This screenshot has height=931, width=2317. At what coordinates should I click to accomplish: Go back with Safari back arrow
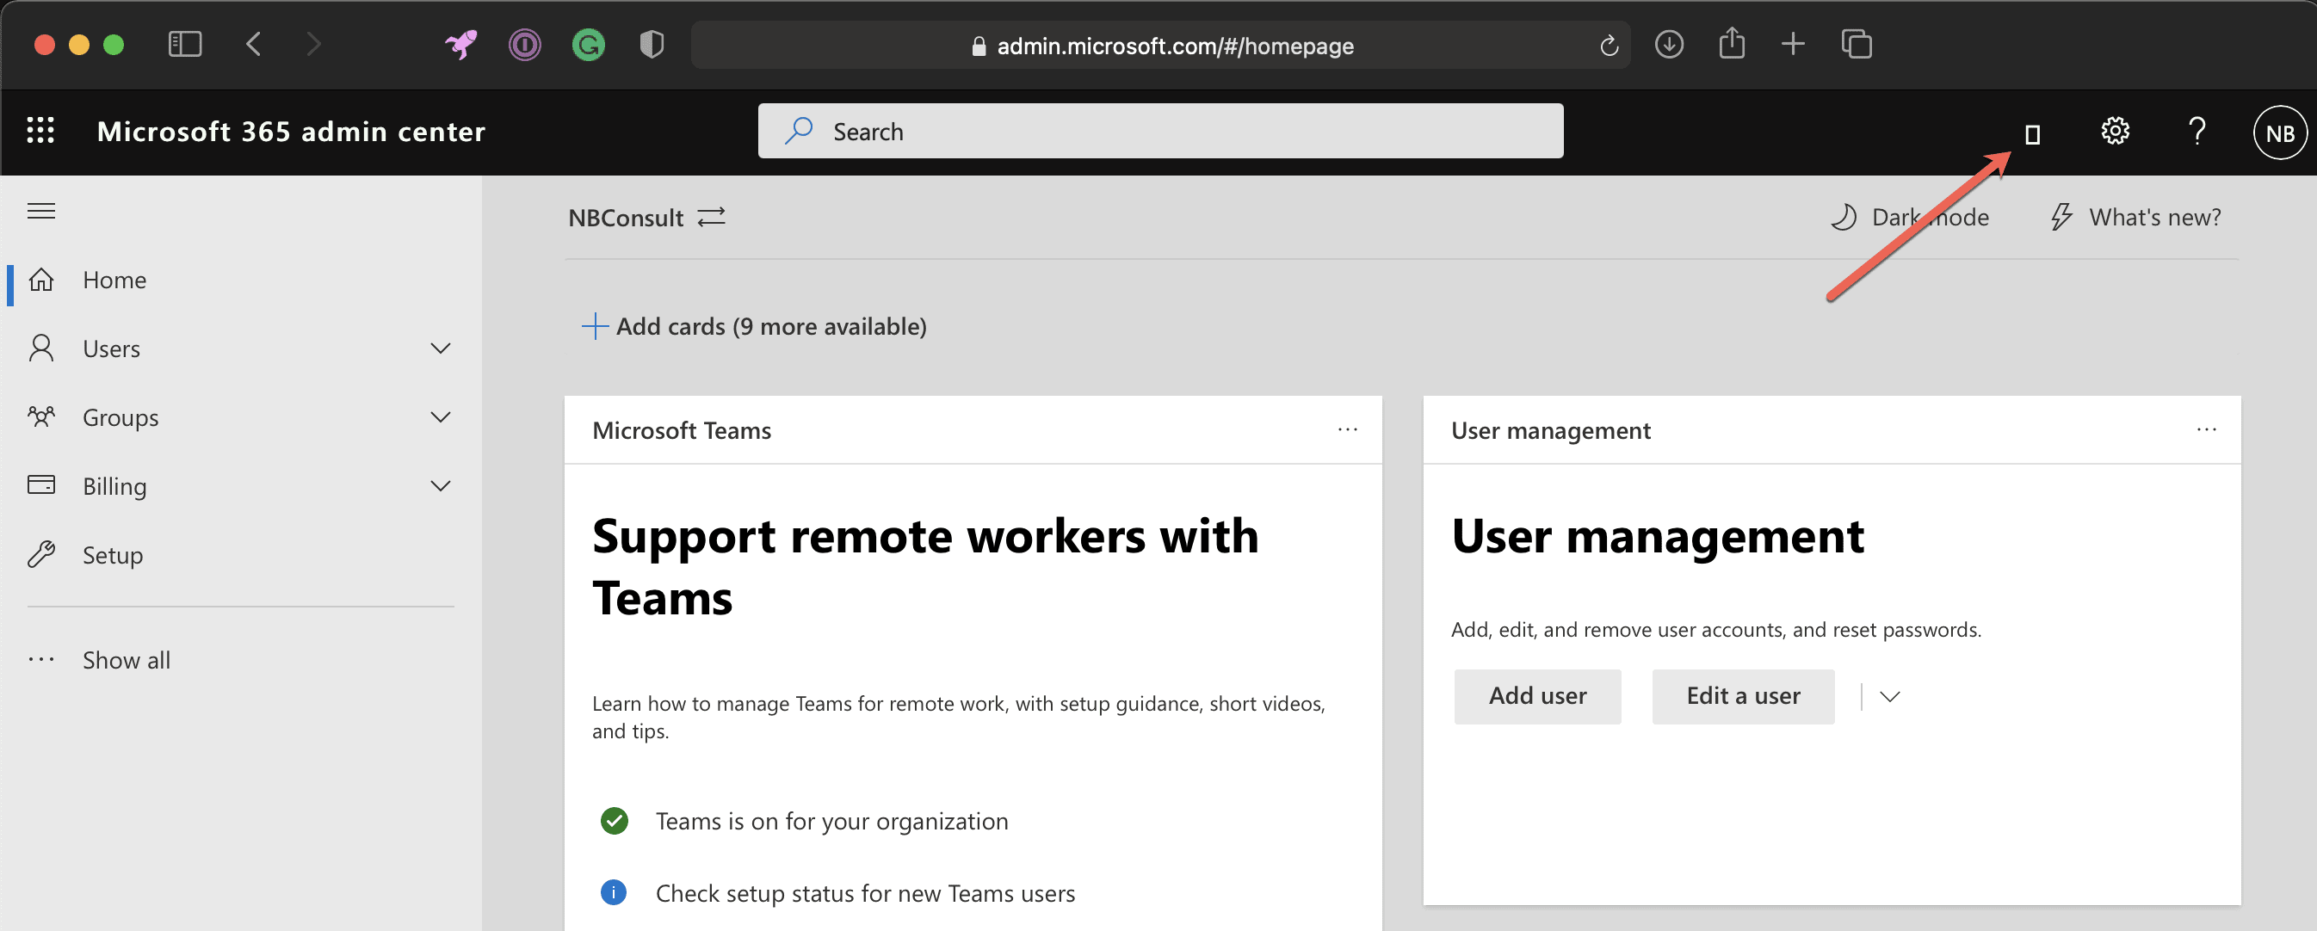pyautogui.click(x=254, y=44)
